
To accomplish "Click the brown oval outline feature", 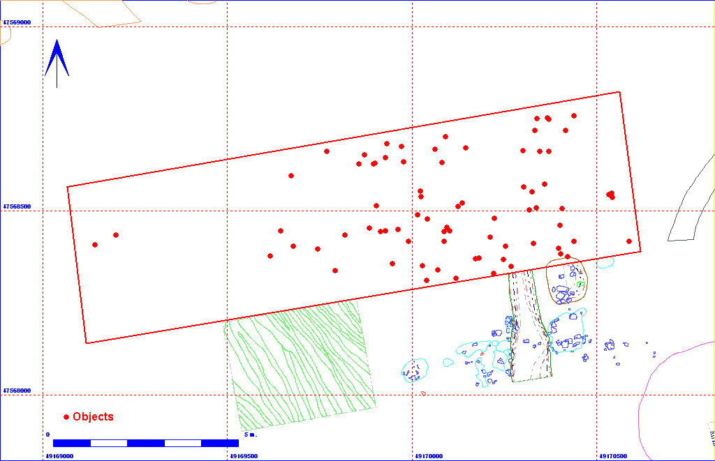I will click(567, 281).
